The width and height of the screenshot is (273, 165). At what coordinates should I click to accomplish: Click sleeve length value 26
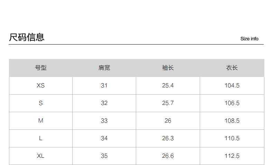click(x=168, y=120)
